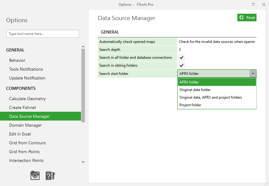Screen dimensions: 269x186
Task: Click the sidebar scroll up arrow
Action: (83, 46)
